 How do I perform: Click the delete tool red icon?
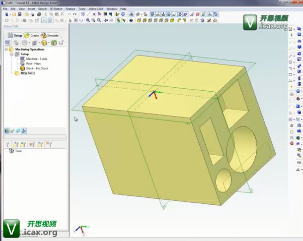(x=32, y=144)
